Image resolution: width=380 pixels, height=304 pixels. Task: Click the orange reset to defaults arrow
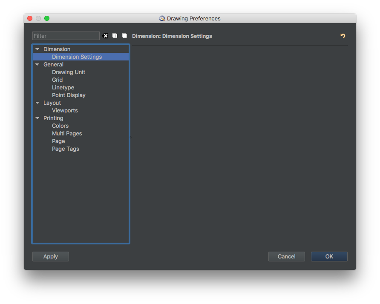pos(343,36)
